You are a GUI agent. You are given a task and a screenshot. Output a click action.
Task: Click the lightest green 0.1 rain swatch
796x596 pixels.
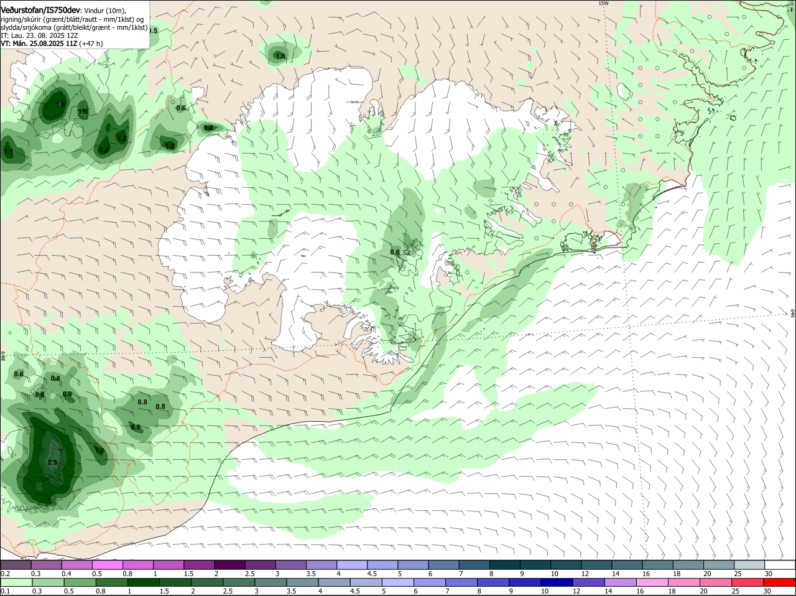pos(16,582)
